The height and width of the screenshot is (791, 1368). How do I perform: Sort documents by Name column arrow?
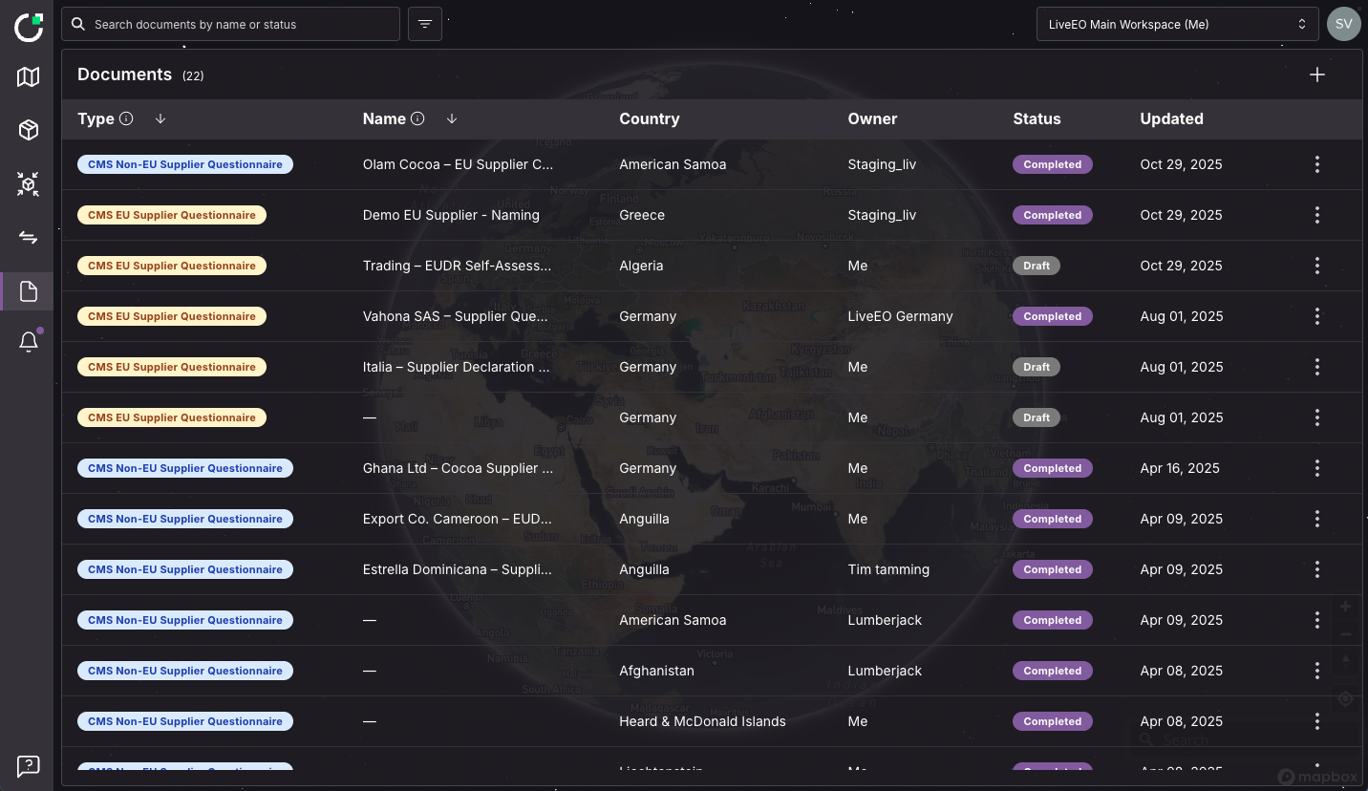pyautogui.click(x=452, y=118)
